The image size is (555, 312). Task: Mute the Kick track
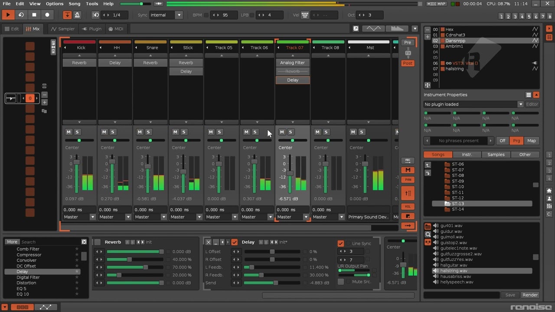click(69, 132)
